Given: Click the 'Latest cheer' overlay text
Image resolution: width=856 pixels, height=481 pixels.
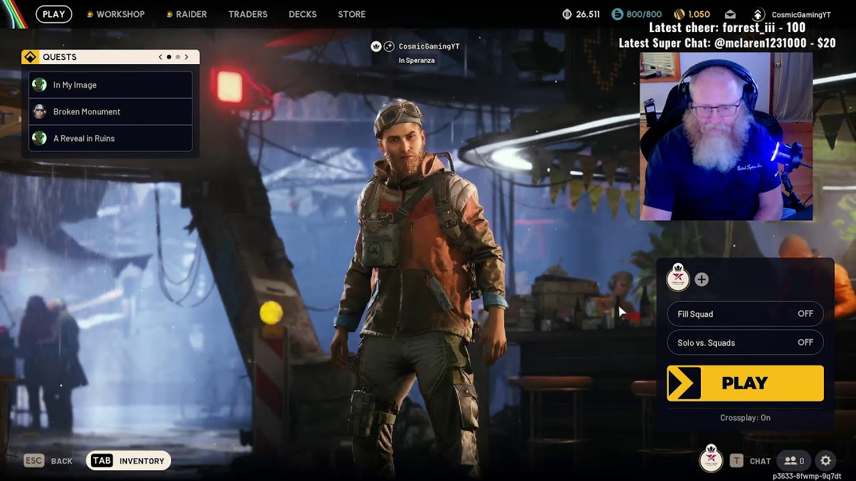Looking at the screenshot, I should click(x=728, y=28).
